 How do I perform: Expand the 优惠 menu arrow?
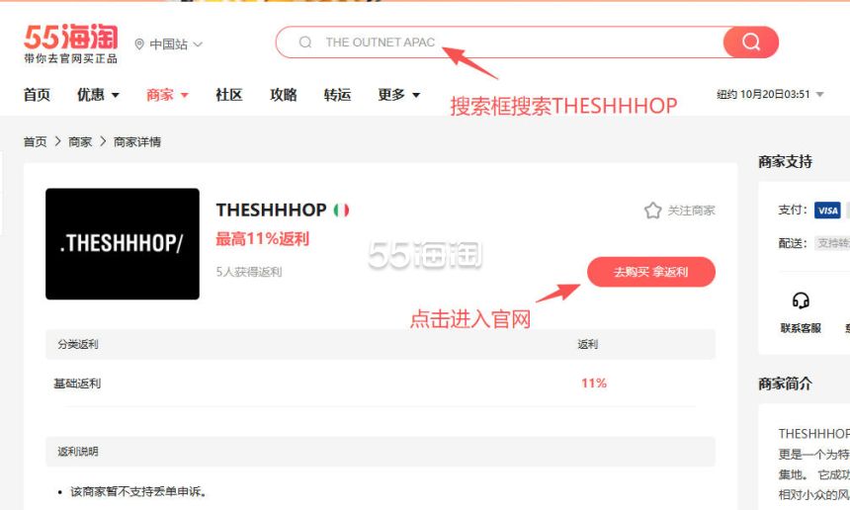coord(116,96)
